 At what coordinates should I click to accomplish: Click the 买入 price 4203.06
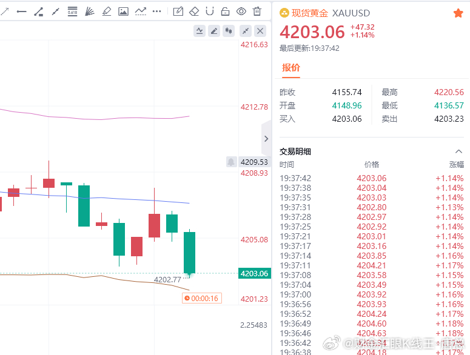pos(347,119)
